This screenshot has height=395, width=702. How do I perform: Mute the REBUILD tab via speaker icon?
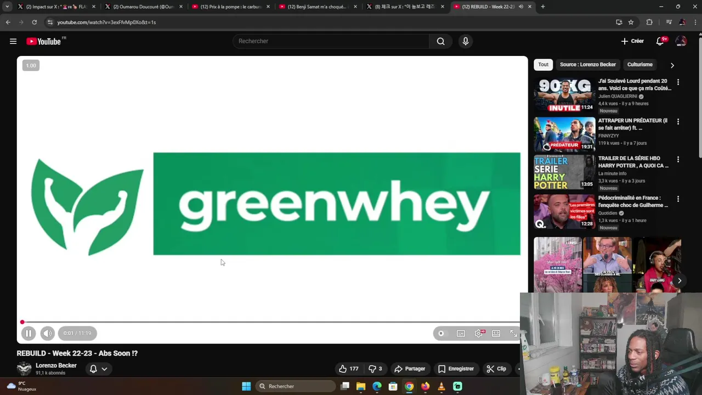tap(520, 7)
